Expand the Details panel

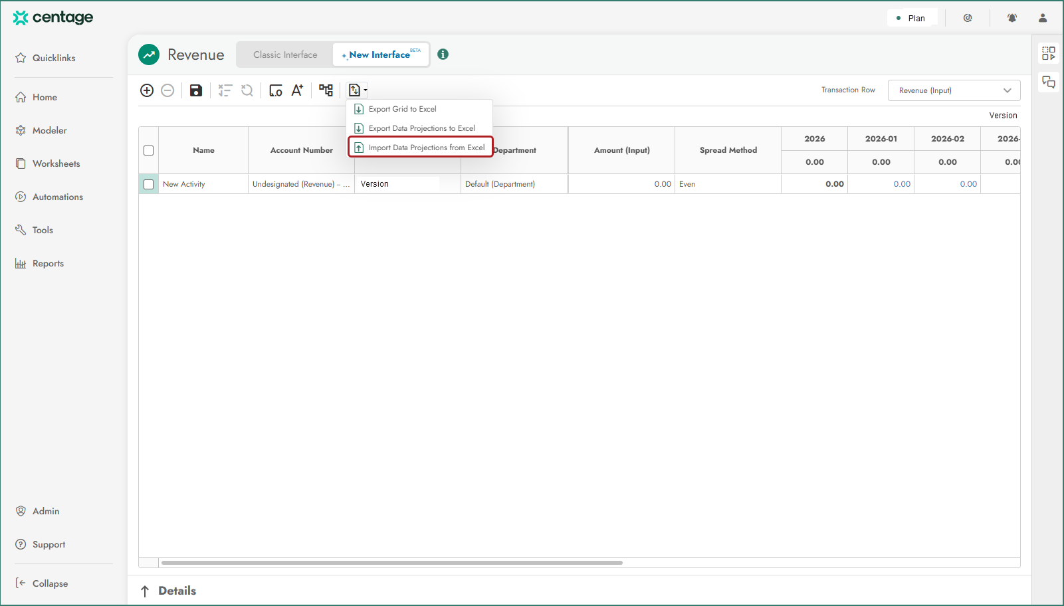click(x=177, y=591)
